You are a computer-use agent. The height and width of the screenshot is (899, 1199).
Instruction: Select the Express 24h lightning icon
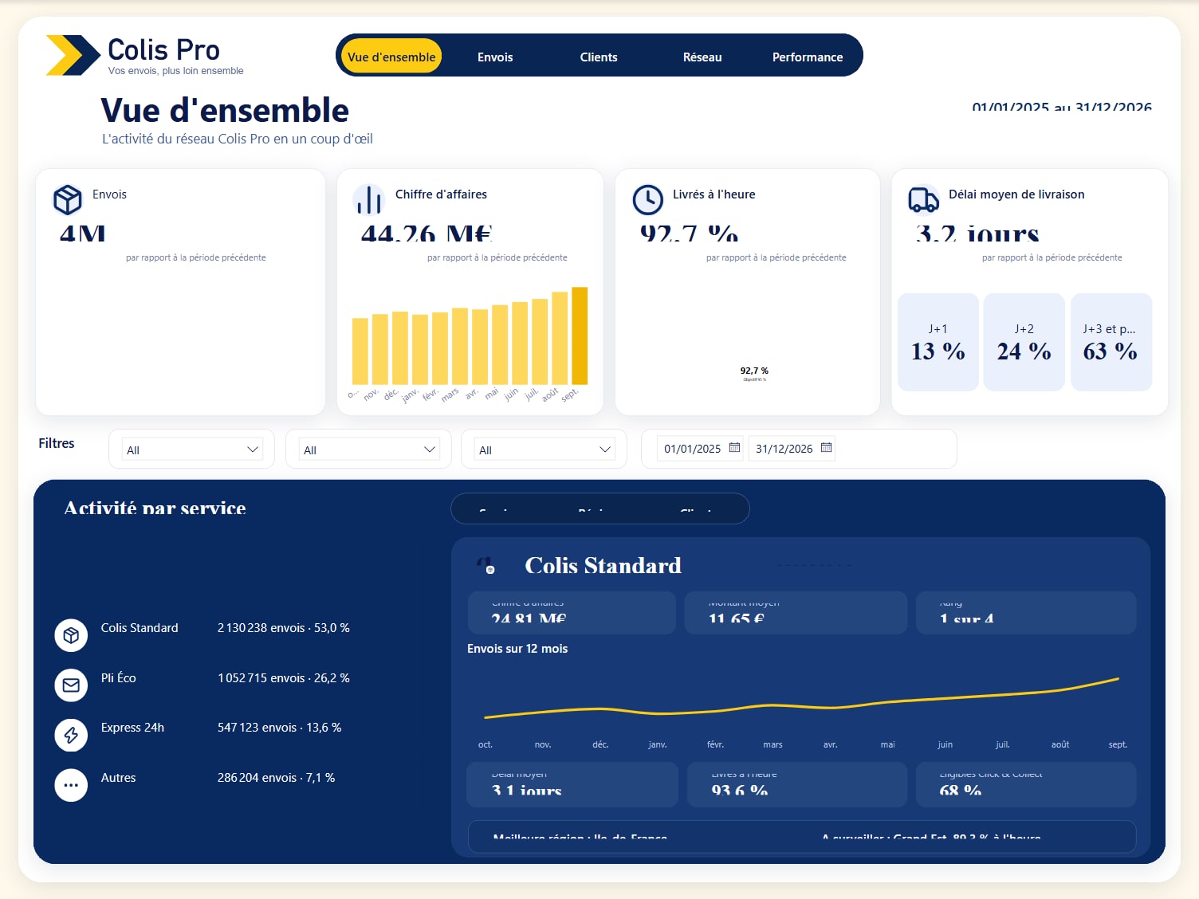coord(71,735)
